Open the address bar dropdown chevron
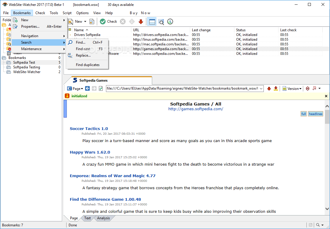 point(261,89)
